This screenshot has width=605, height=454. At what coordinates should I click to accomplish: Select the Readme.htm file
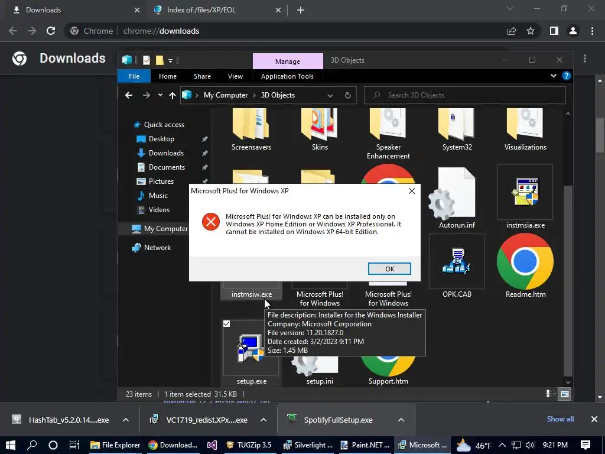click(525, 267)
